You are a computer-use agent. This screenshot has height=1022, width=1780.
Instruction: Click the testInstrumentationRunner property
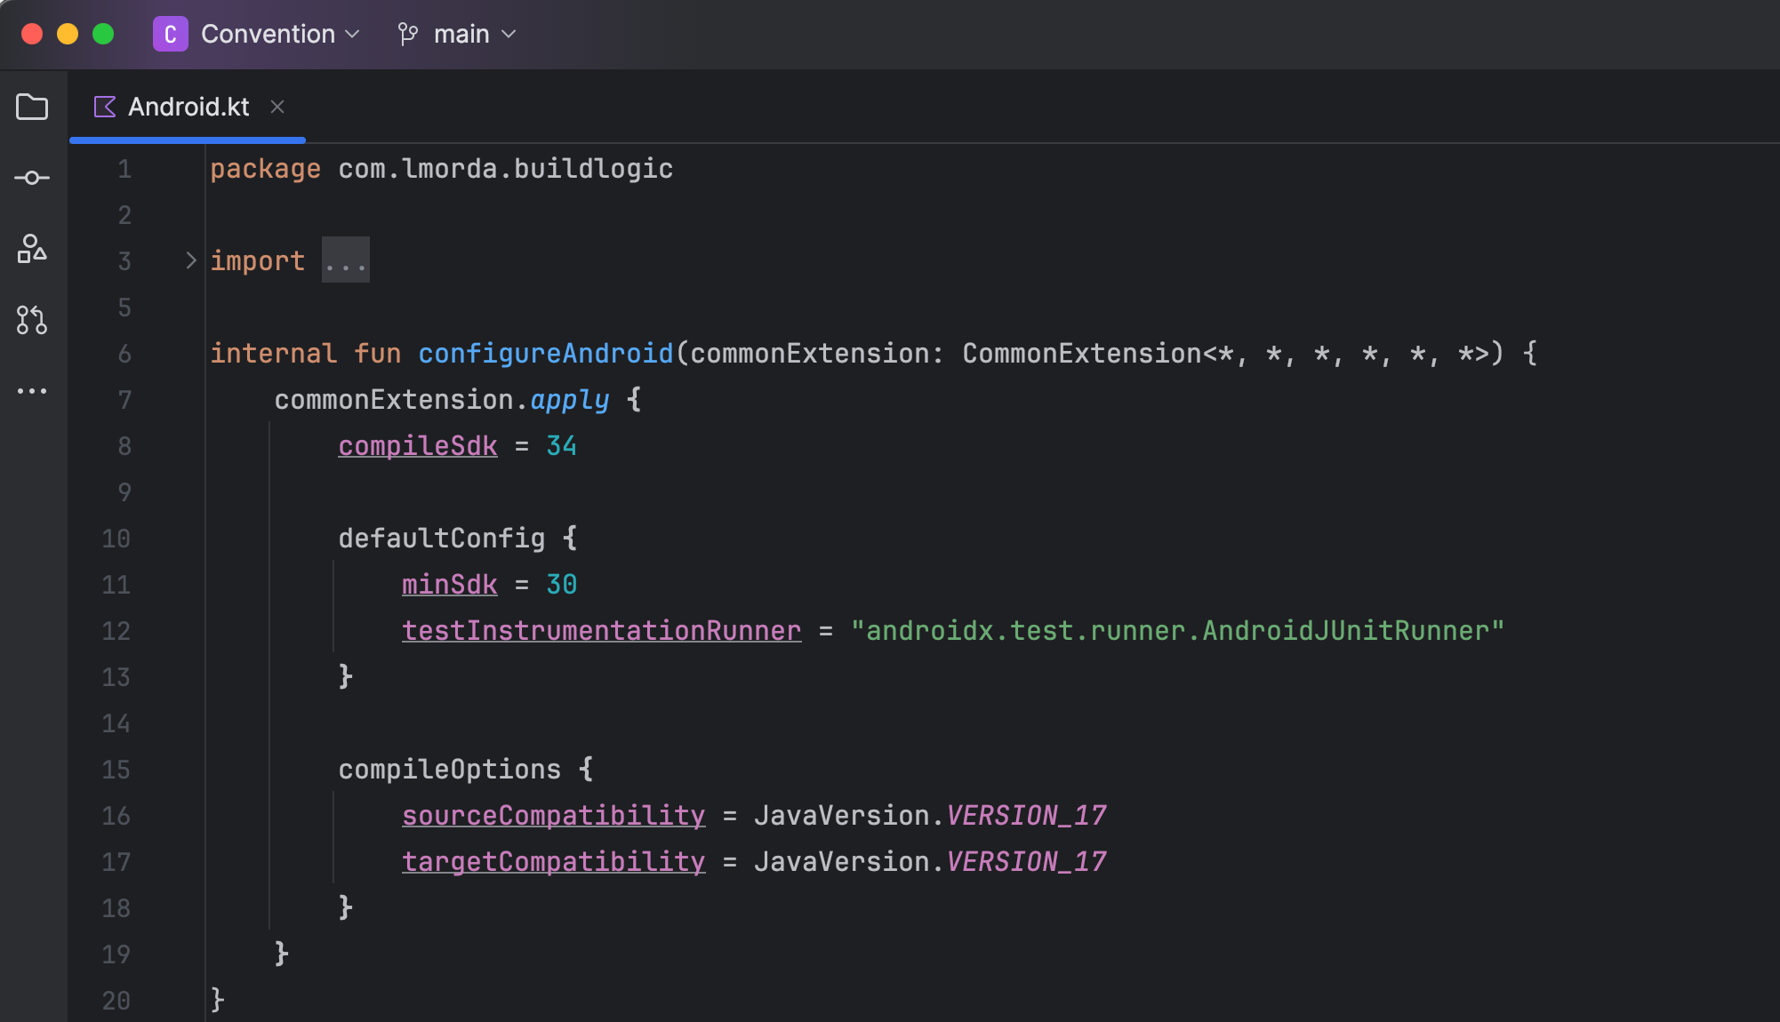pyautogui.click(x=602, y=631)
